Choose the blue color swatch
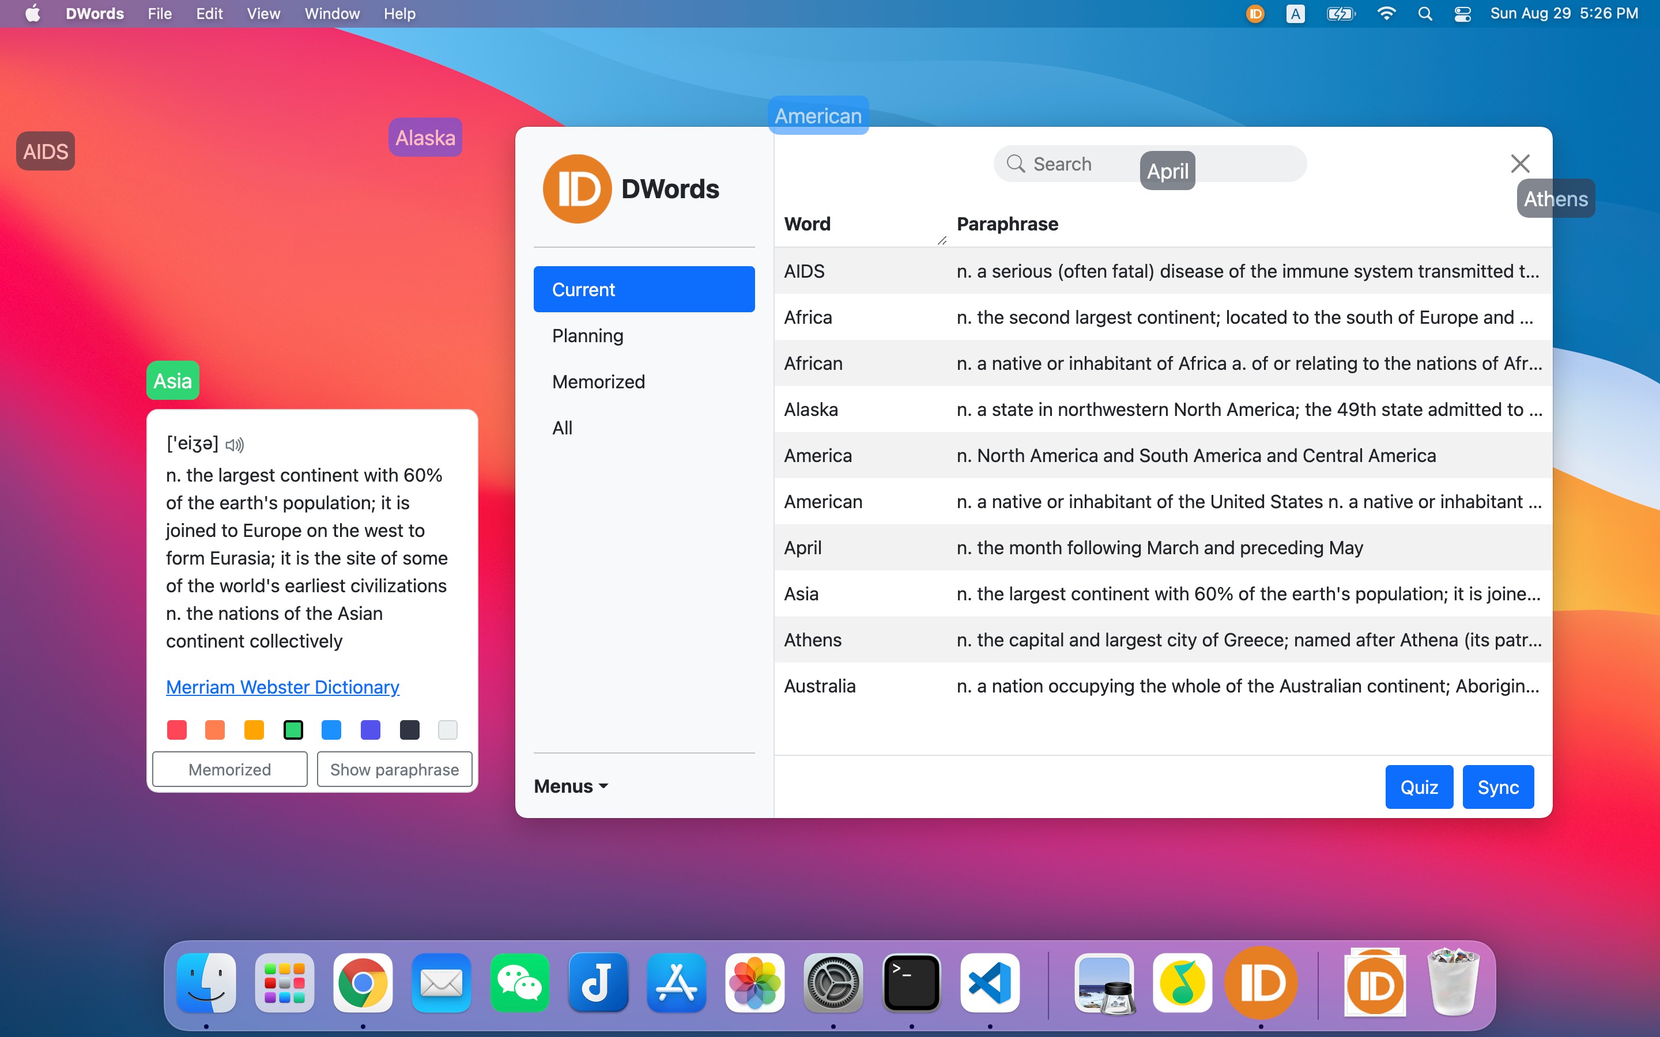The width and height of the screenshot is (1660, 1037). click(x=331, y=730)
